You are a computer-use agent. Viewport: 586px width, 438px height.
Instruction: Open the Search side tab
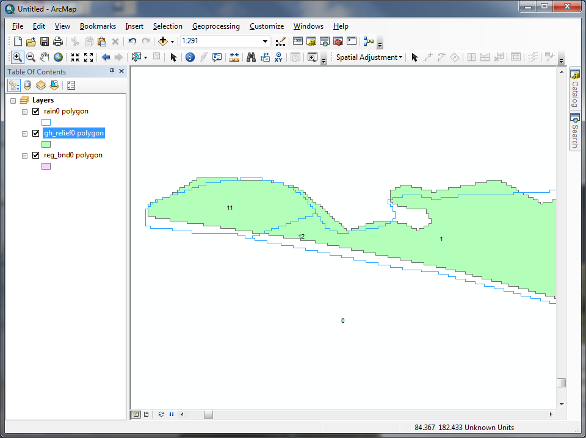(574, 131)
